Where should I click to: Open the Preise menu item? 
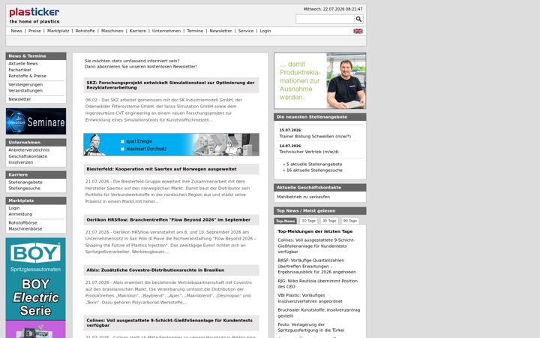[34, 31]
